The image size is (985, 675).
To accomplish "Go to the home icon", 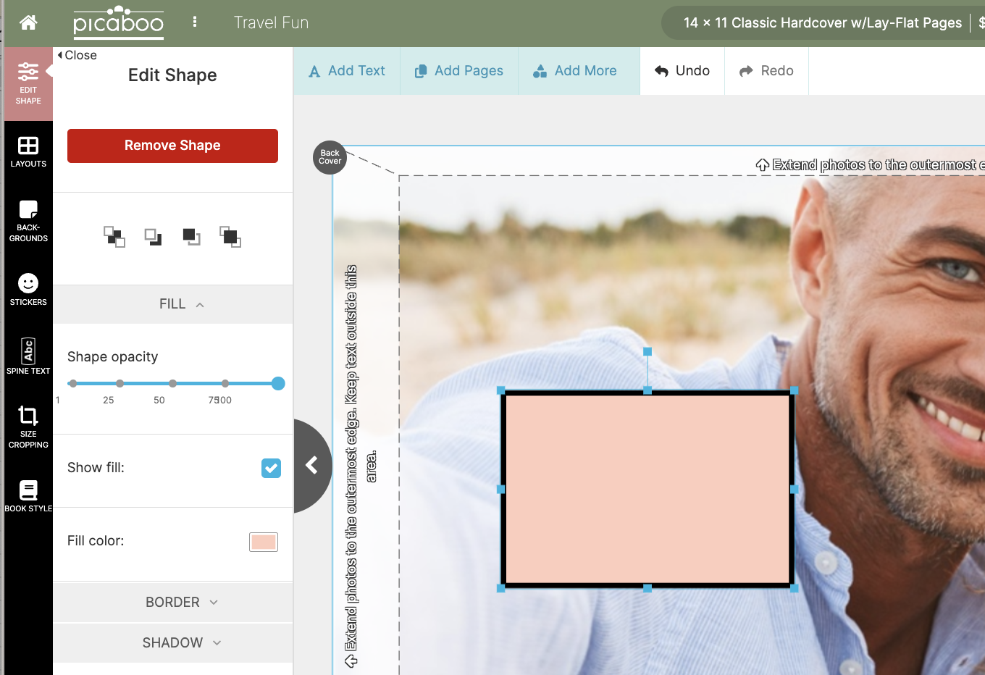I will [28, 22].
